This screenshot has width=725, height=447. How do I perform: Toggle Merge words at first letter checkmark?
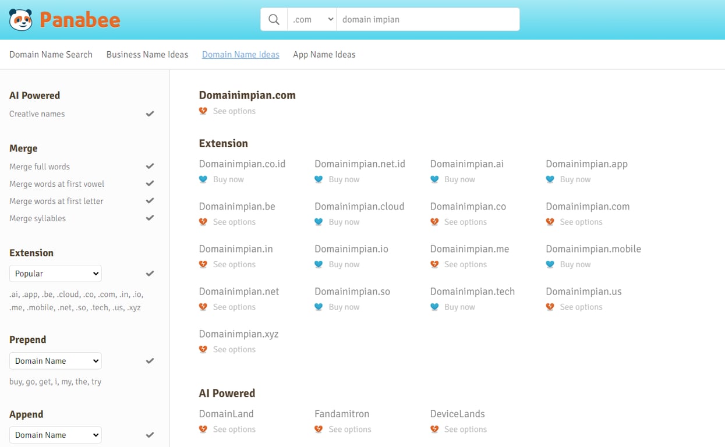[x=150, y=201]
